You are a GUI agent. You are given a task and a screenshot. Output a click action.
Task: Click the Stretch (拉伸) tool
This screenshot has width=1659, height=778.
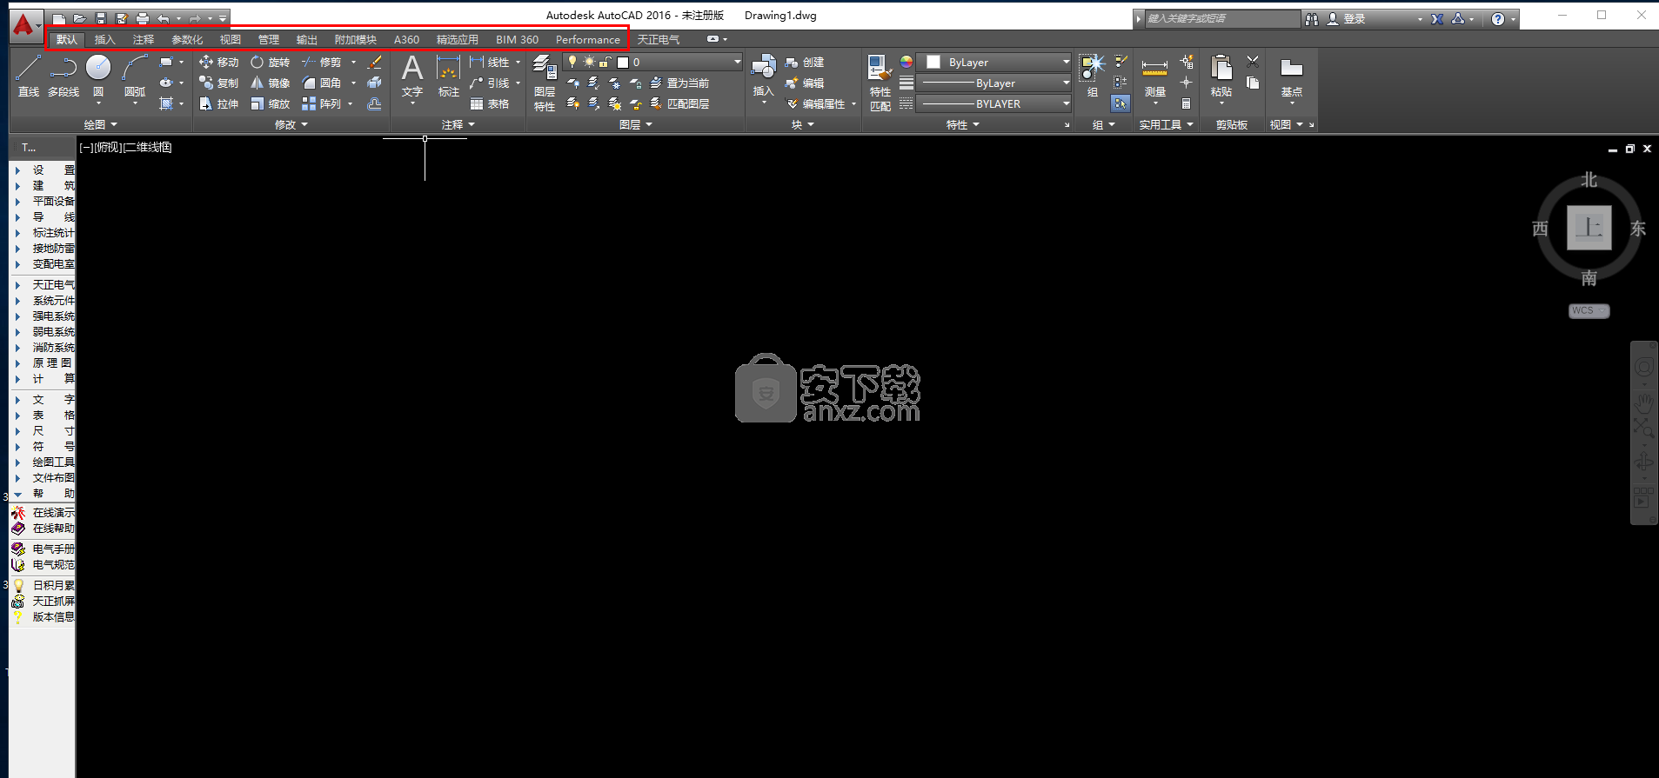218,104
